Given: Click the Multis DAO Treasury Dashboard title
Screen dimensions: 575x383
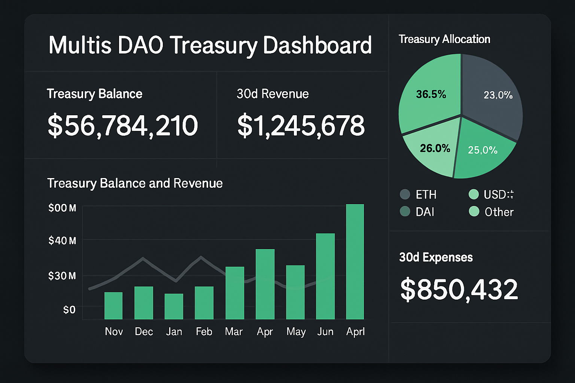Looking at the screenshot, I should coord(210,45).
